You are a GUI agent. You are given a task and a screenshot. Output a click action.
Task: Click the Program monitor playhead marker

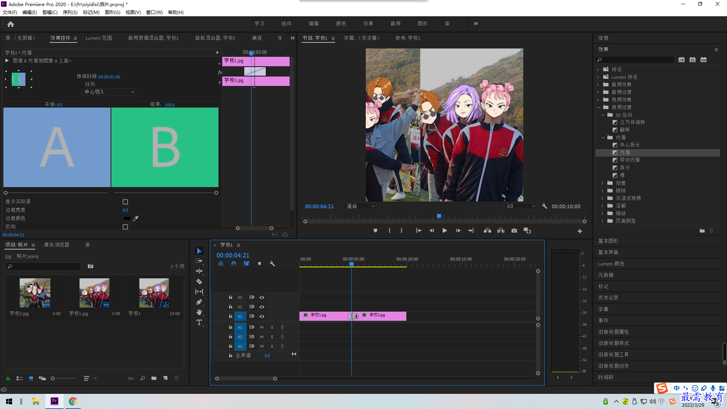[439, 216]
